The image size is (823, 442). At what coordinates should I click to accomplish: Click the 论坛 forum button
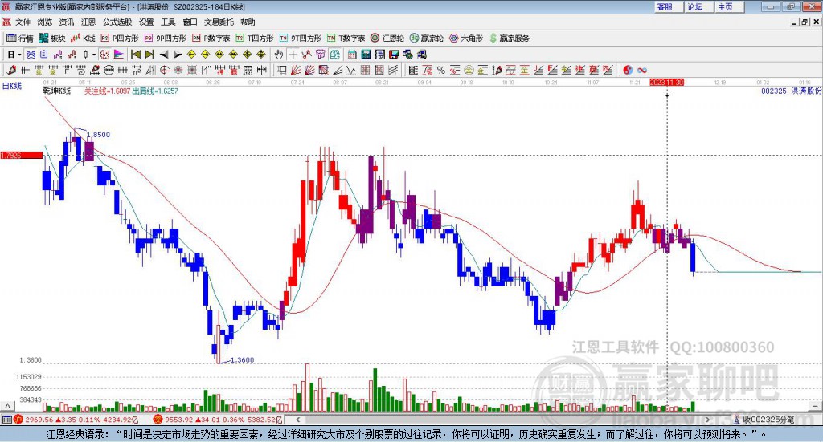pos(698,6)
